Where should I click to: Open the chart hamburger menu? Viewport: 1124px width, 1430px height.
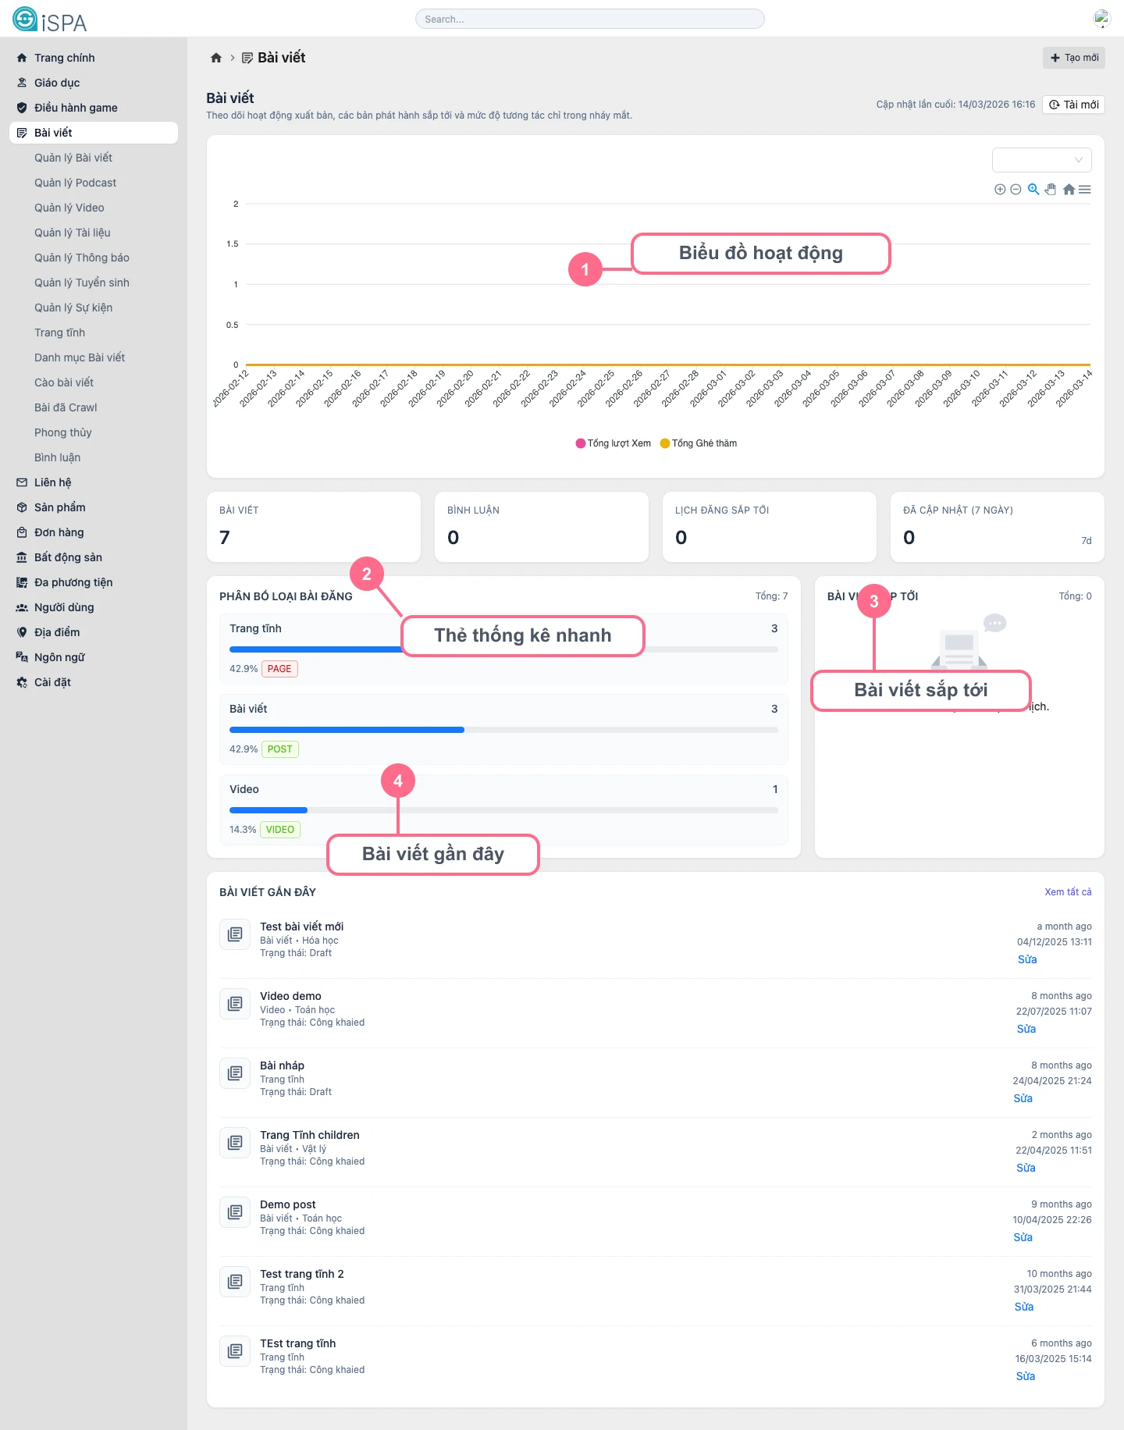[x=1085, y=190]
